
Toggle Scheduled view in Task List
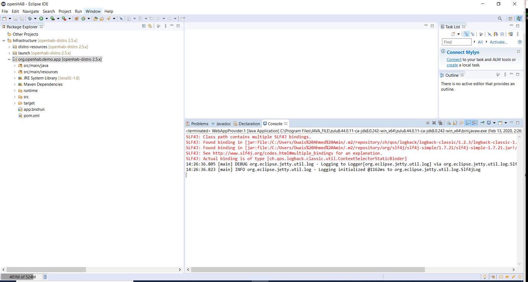click(x=473, y=34)
